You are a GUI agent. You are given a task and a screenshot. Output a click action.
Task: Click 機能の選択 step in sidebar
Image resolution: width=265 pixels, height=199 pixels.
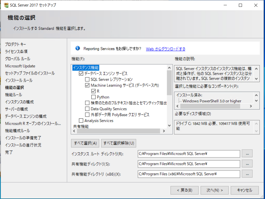(x=15, y=88)
